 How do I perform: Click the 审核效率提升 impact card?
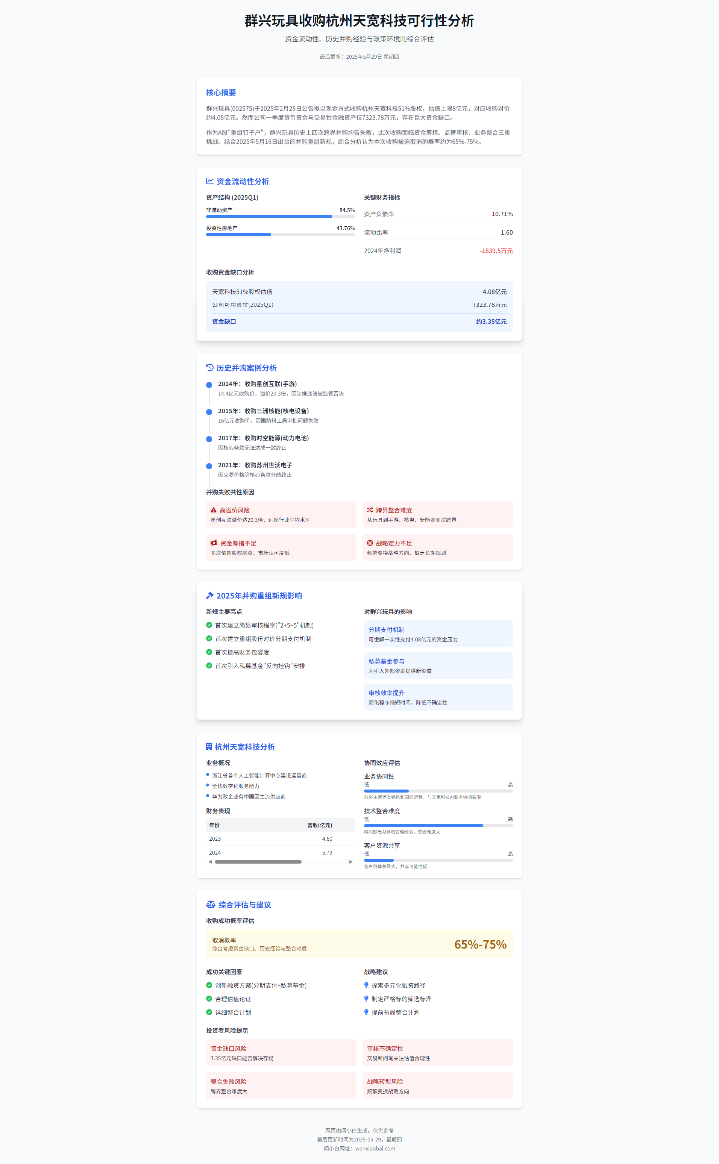pyautogui.click(x=438, y=697)
